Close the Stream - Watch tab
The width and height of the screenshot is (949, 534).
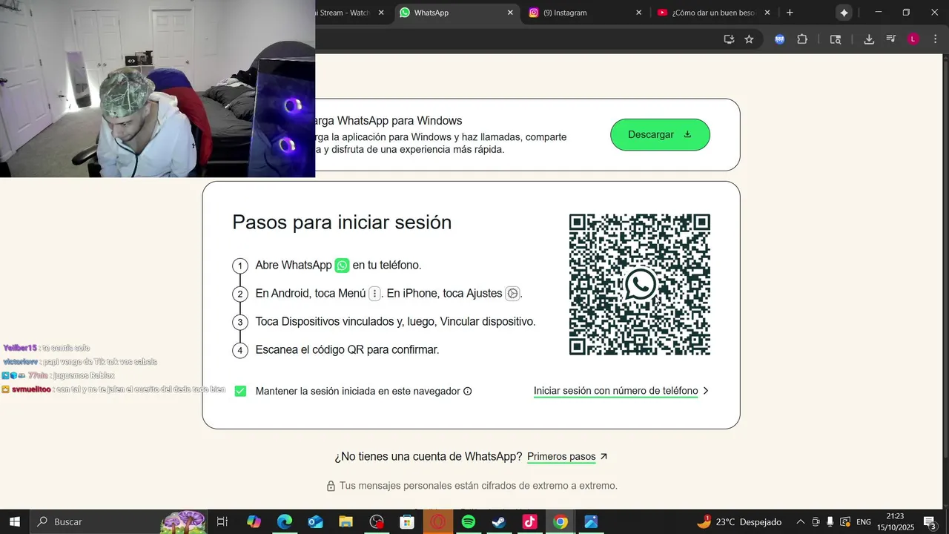pyautogui.click(x=381, y=13)
